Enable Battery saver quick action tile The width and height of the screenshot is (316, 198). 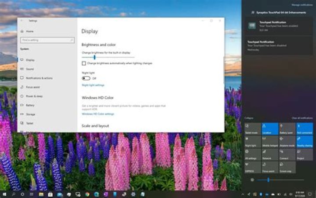(287, 128)
